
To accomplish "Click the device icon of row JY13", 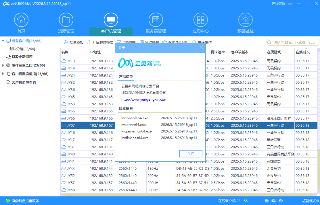I will point(64,61).
